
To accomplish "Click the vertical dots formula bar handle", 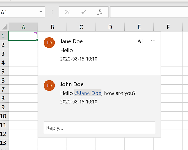I will click(52, 12).
